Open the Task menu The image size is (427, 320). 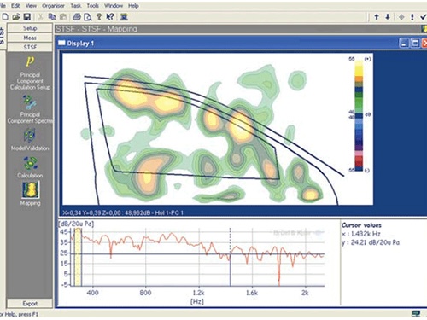click(76, 6)
